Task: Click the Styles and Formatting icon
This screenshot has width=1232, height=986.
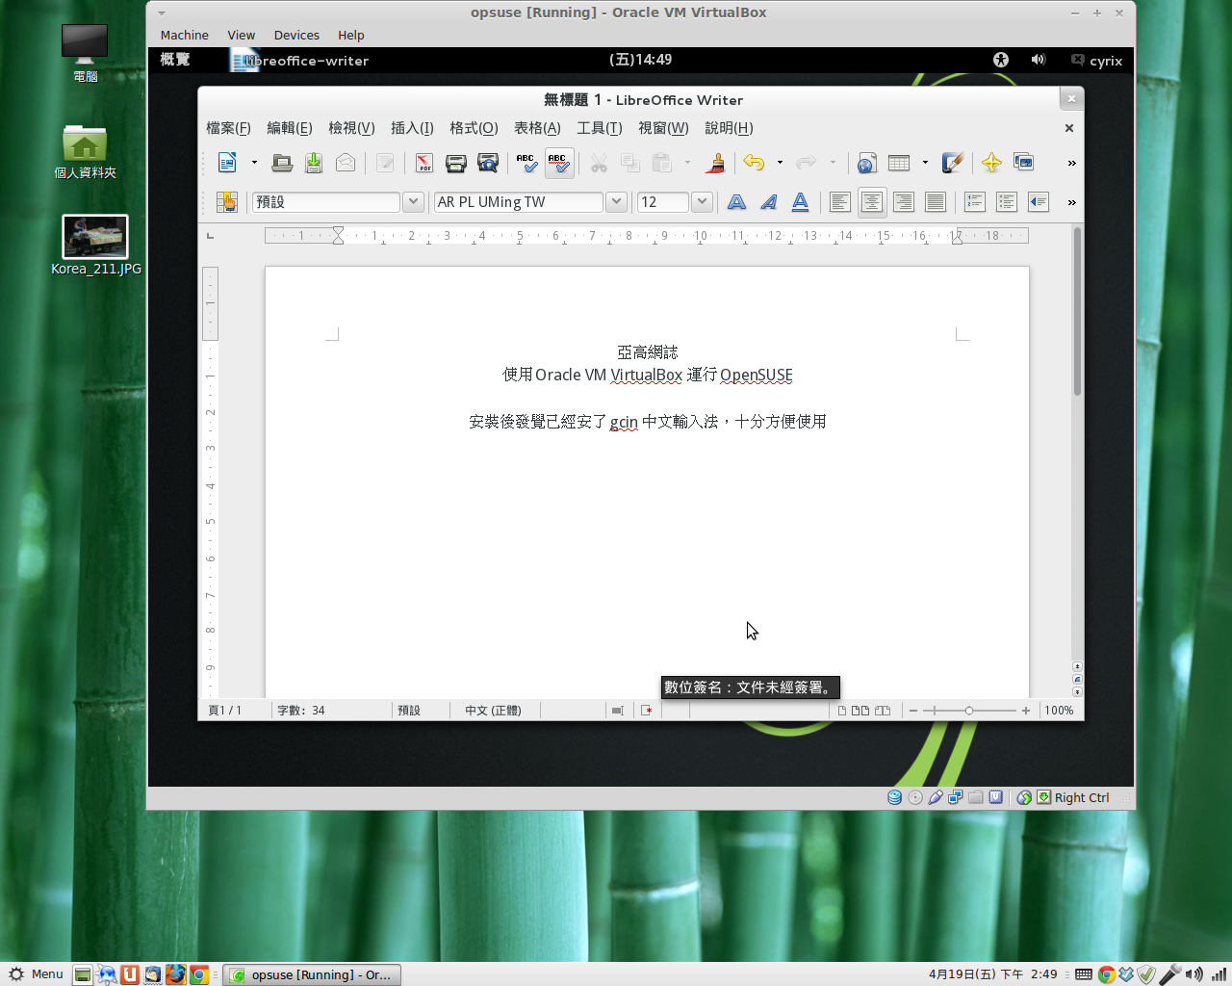Action: coord(227,202)
